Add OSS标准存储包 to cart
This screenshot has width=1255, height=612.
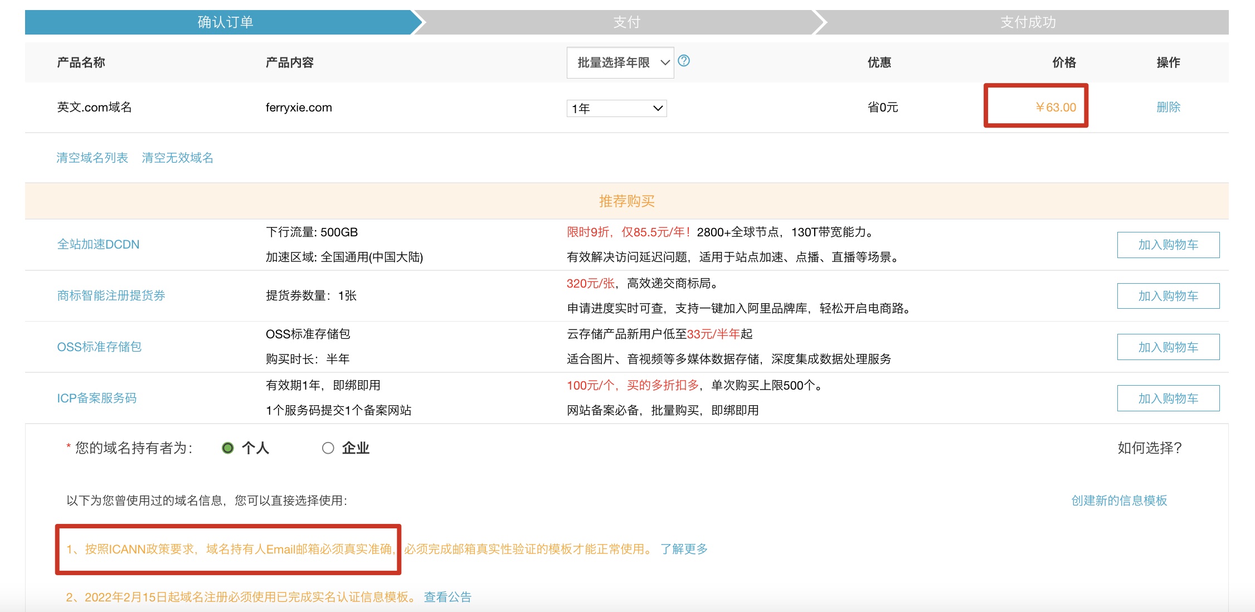(1168, 347)
